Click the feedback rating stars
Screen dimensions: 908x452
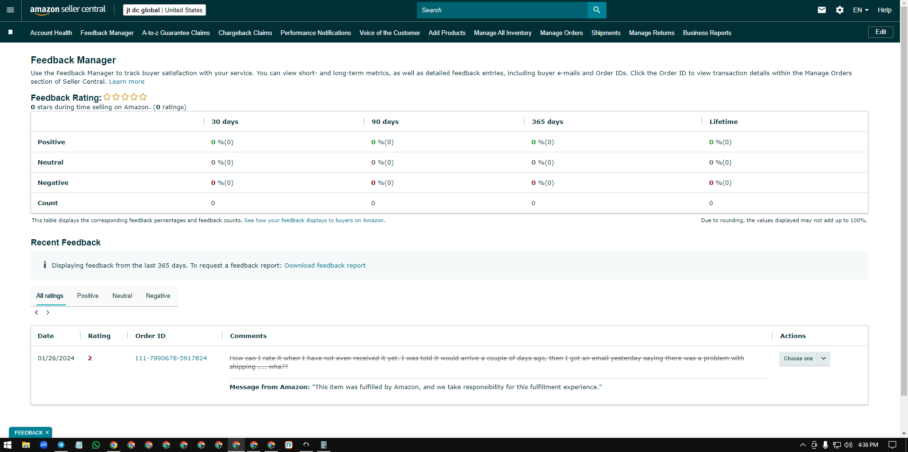pyautogui.click(x=125, y=97)
